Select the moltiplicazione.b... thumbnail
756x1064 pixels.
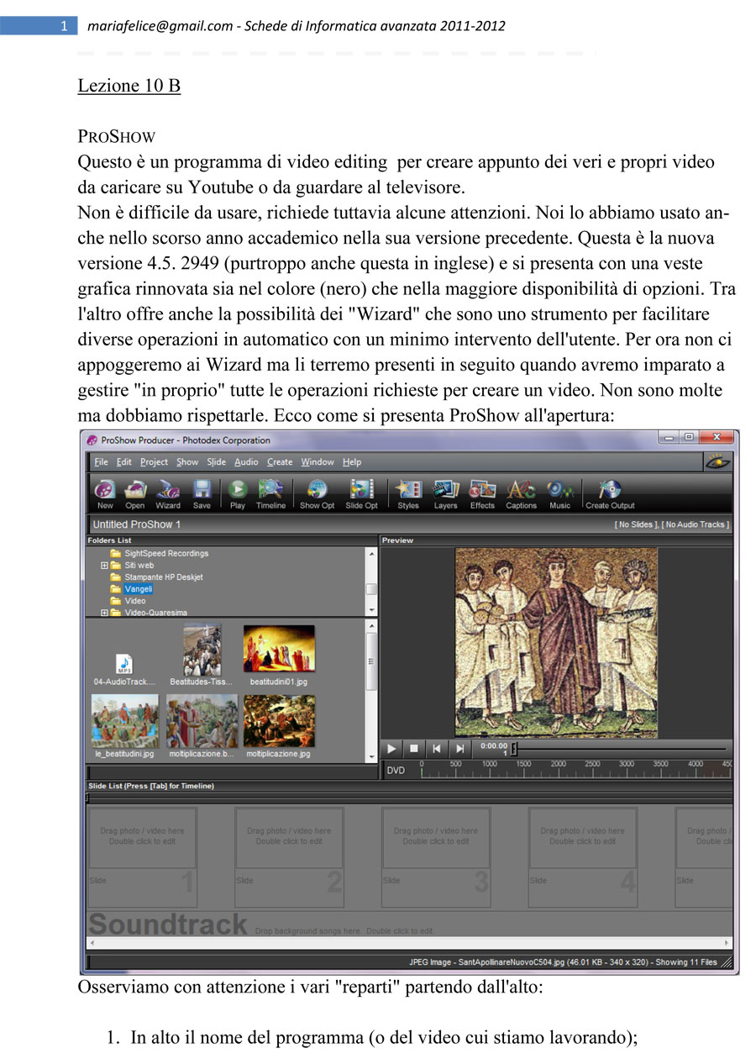[x=202, y=726]
